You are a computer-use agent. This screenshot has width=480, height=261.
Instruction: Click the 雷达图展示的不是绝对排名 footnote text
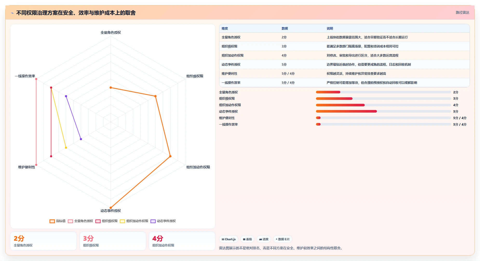[x=281, y=248]
